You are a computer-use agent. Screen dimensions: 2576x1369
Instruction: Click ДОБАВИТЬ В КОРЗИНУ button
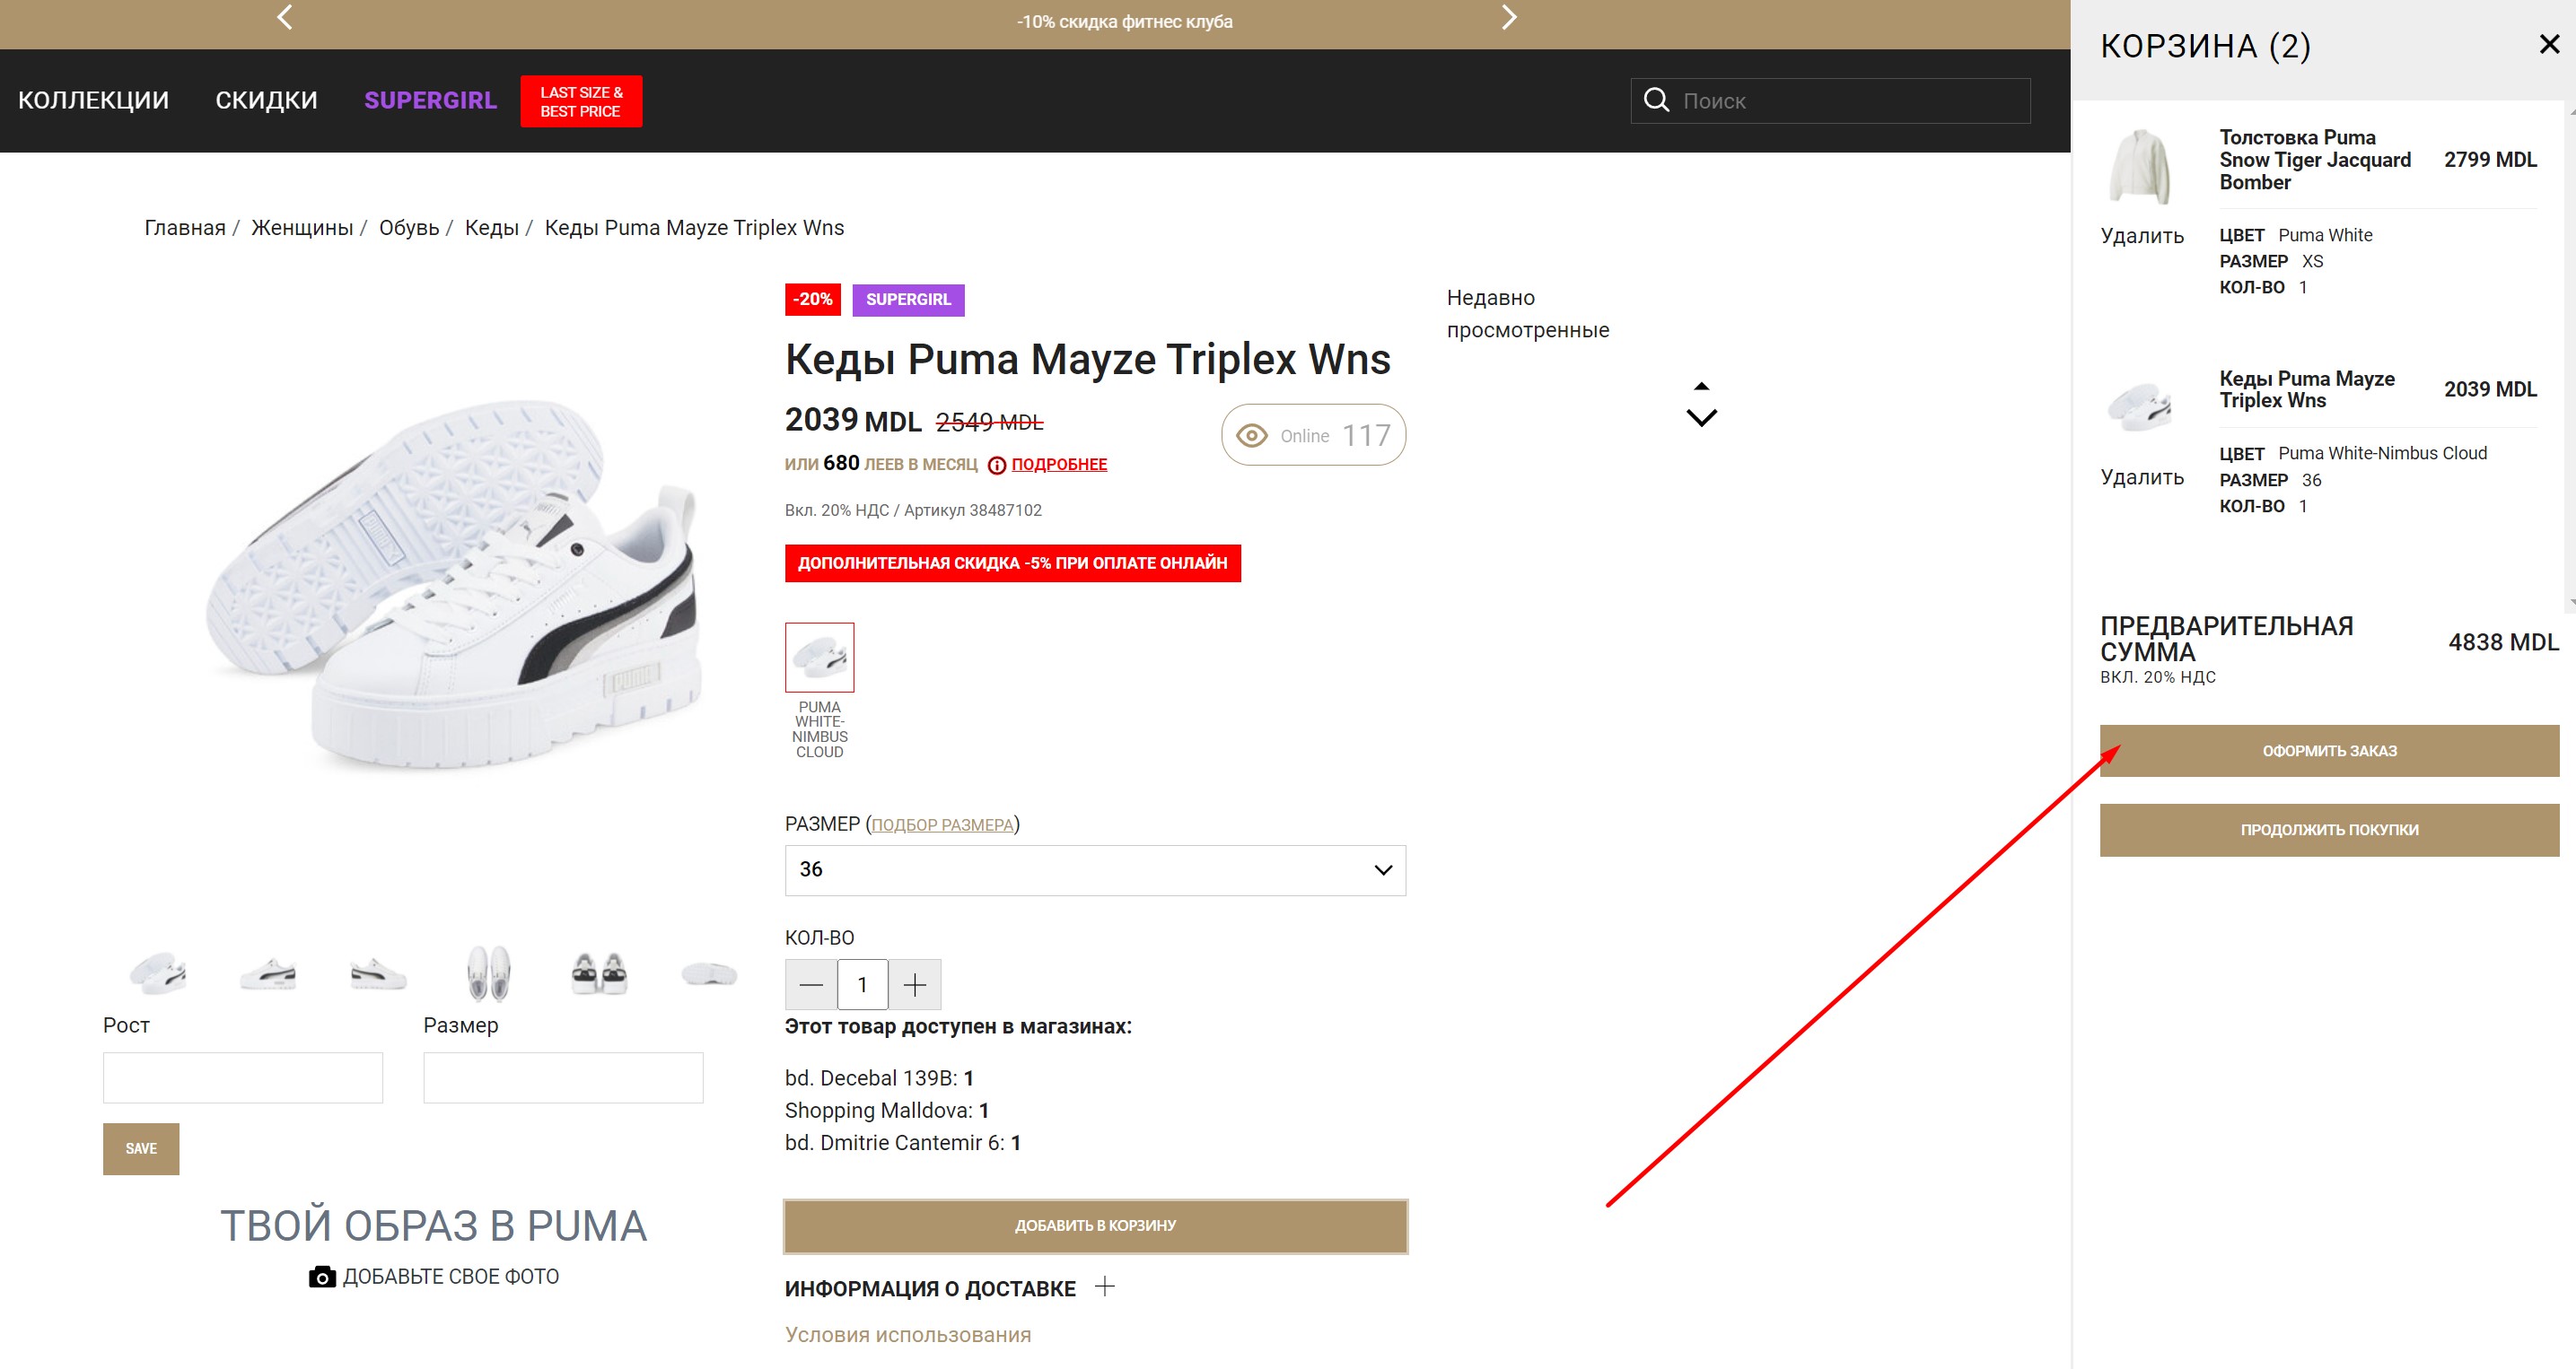[x=1095, y=1226]
